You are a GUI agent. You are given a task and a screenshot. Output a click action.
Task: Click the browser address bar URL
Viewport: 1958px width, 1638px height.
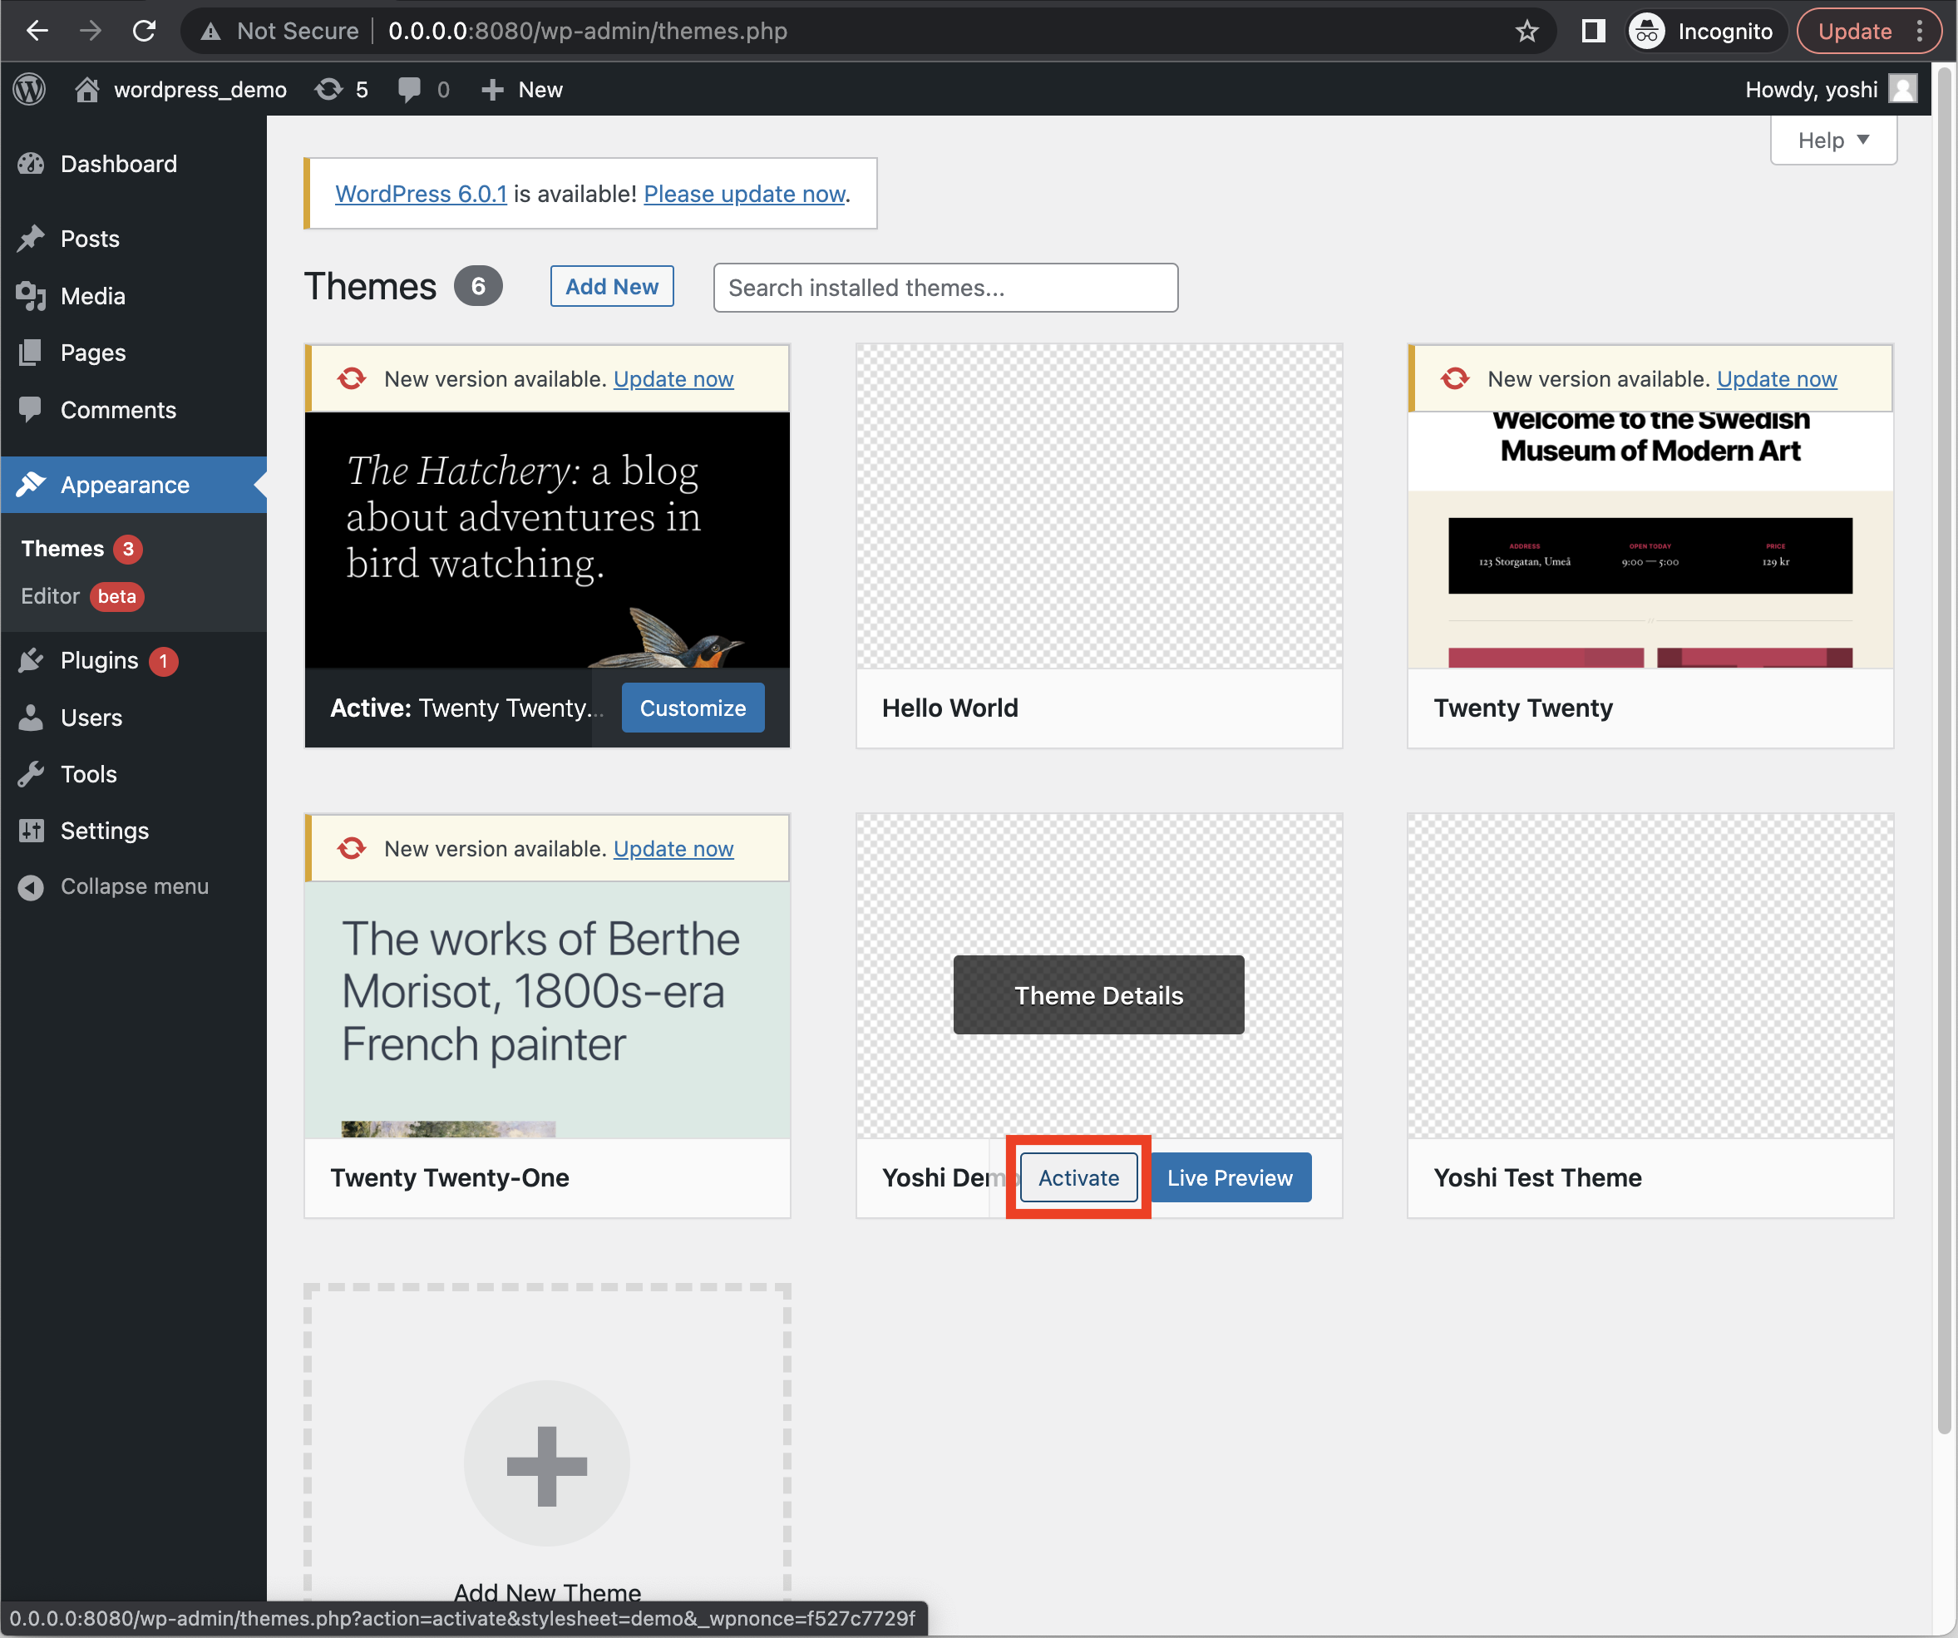click(x=587, y=31)
